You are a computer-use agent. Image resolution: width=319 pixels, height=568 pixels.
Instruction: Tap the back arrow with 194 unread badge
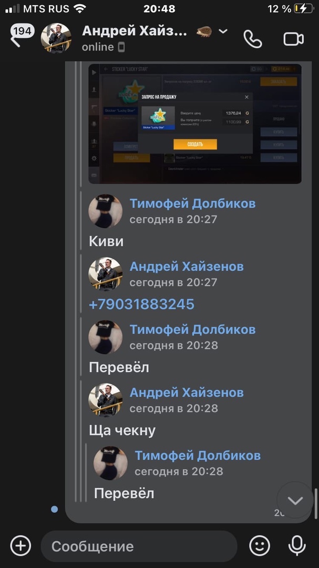coord(22,36)
